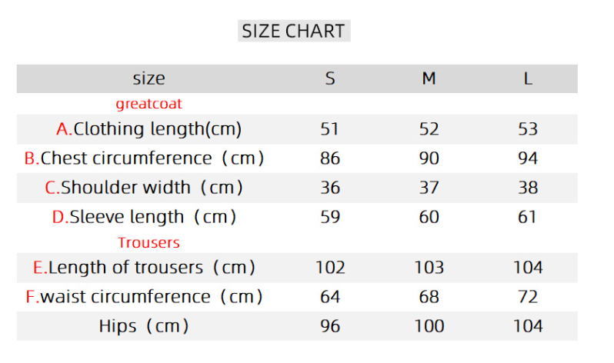This screenshot has height=363, width=614.
Task: Click trousers length value 102 for size S
Action: point(330,268)
